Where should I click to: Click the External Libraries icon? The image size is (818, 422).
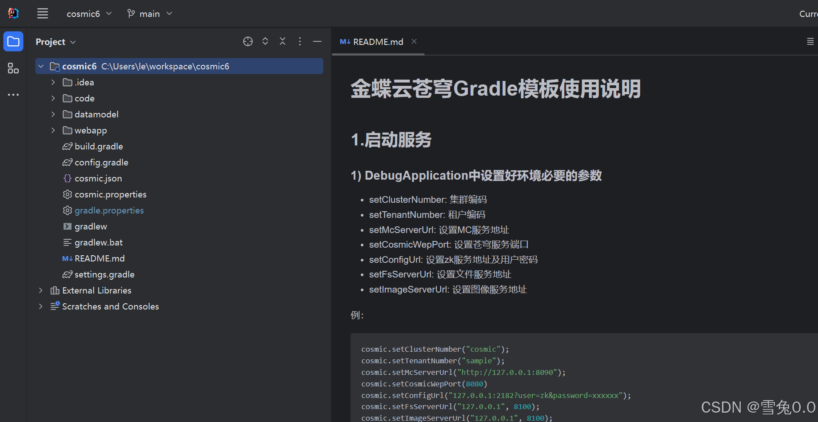coord(55,290)
